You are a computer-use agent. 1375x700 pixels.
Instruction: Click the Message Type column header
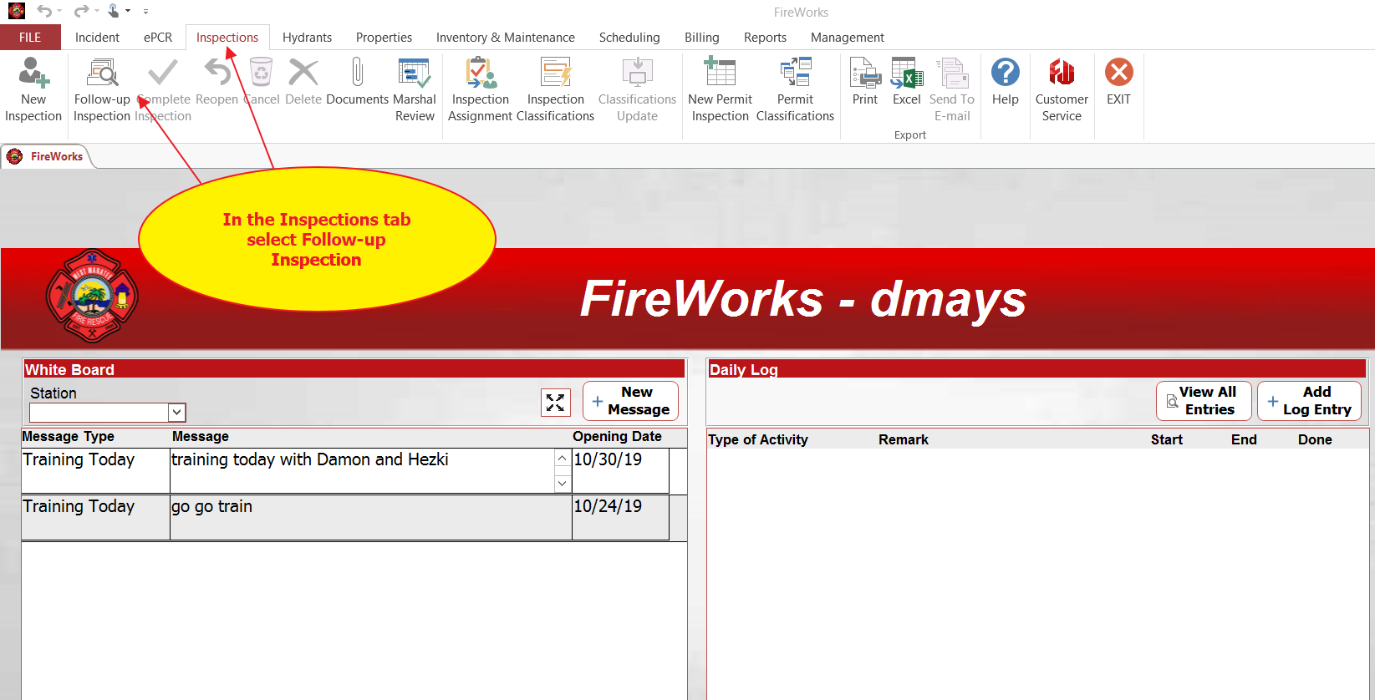click(x=68, y=436)
